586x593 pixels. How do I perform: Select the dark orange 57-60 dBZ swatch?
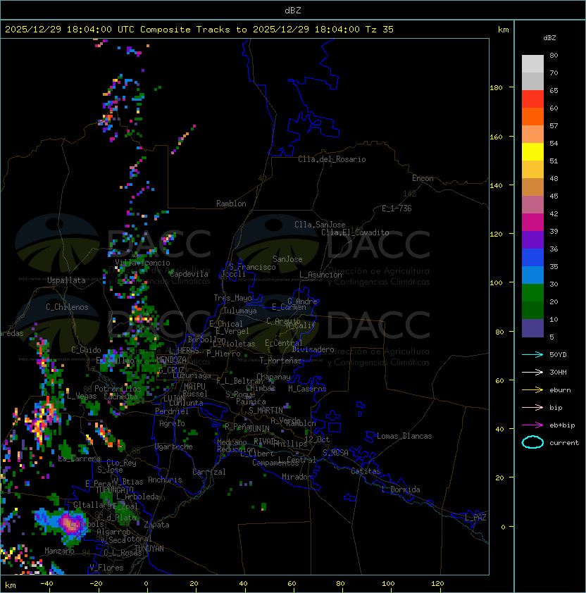point(532,117)
